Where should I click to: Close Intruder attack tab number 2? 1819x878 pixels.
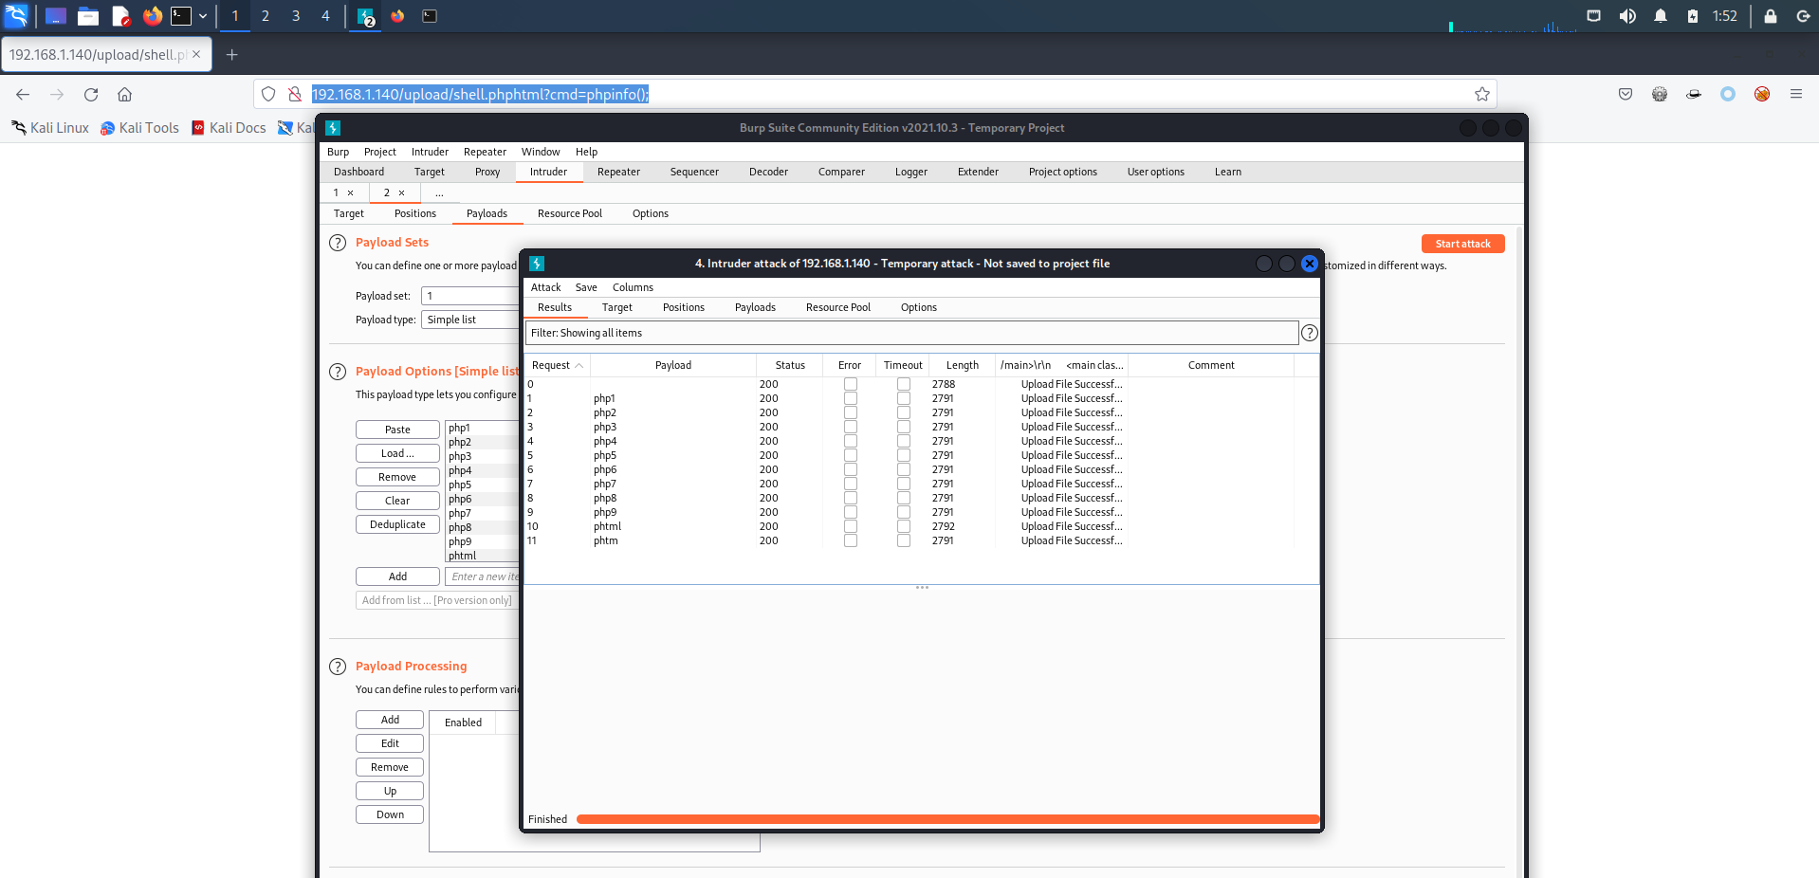coord(401,192)
